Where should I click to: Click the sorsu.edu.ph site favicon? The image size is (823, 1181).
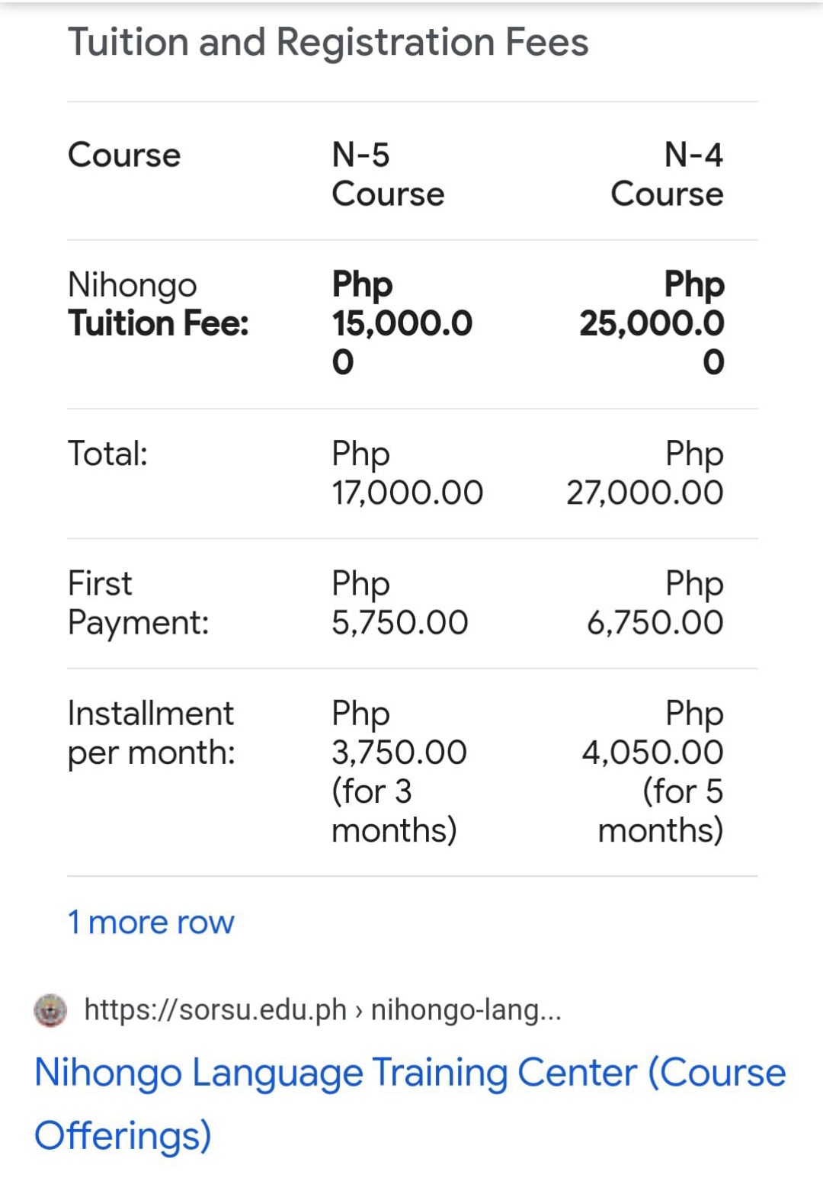(x=51, y=1010)
